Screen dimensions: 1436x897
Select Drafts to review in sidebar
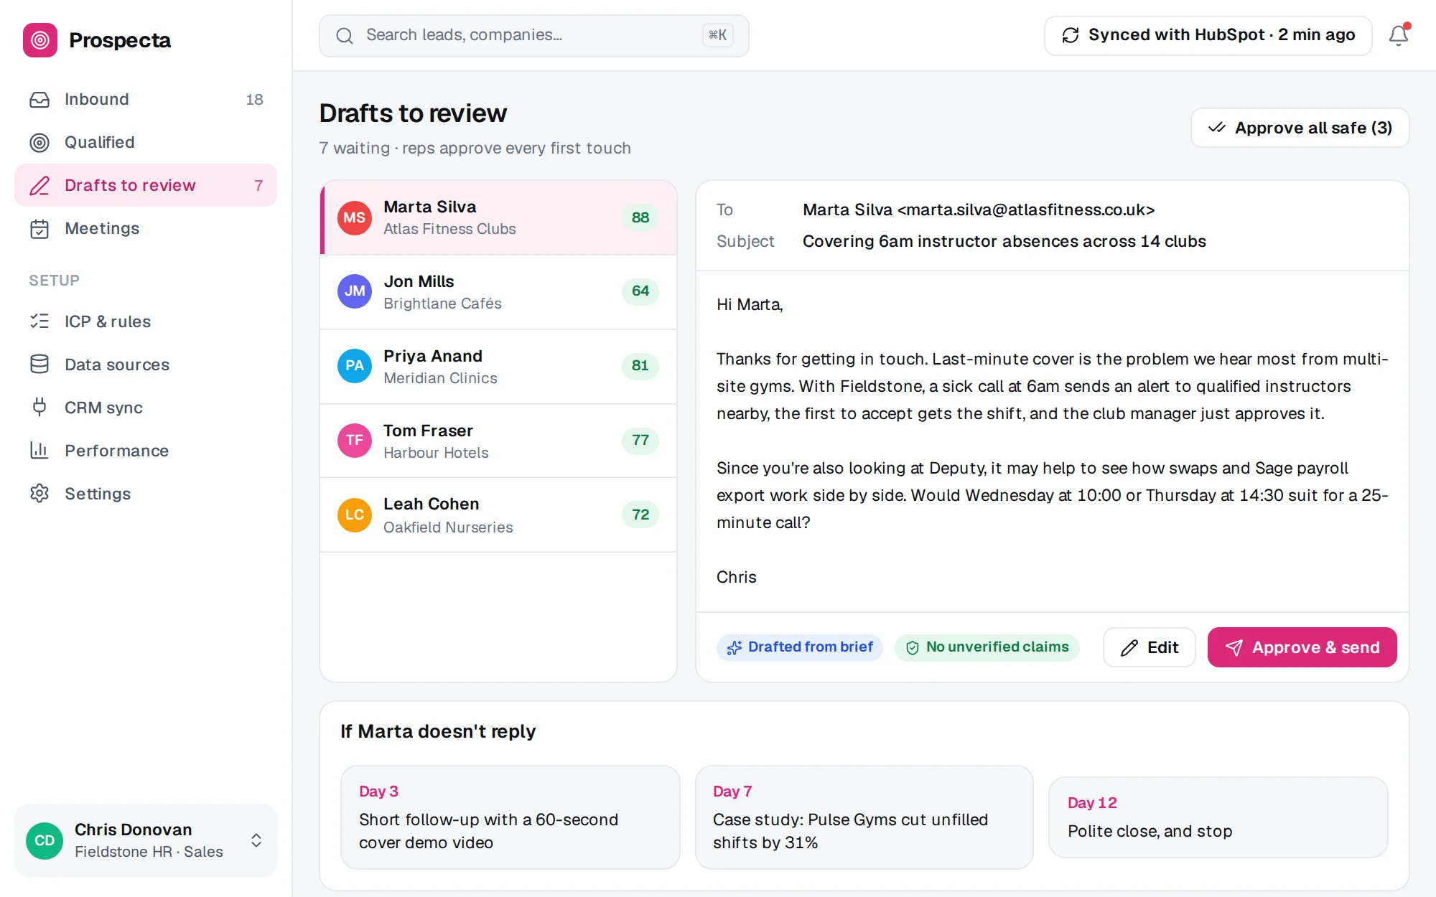[x=146, y=186]
